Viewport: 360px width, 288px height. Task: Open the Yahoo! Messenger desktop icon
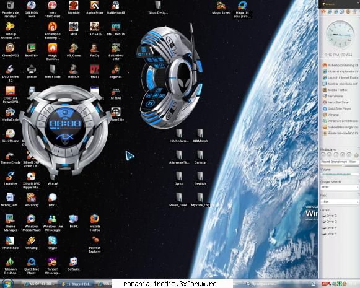point(53,266)
